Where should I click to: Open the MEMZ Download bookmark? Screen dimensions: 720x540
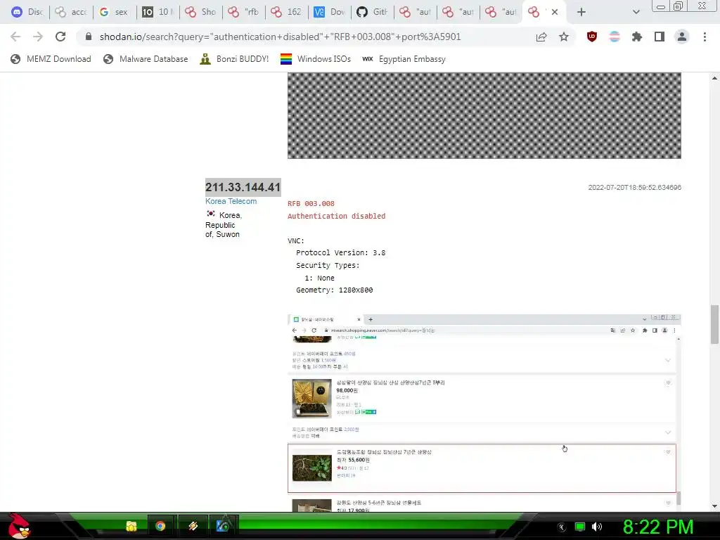[x=51, y=59]
